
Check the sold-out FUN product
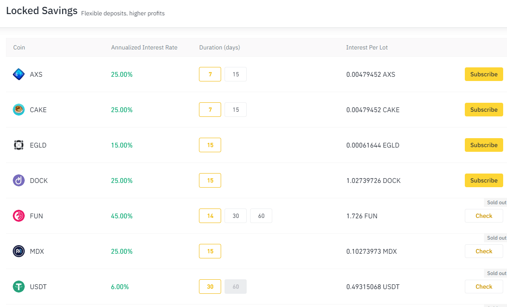(x=484, y=216)
